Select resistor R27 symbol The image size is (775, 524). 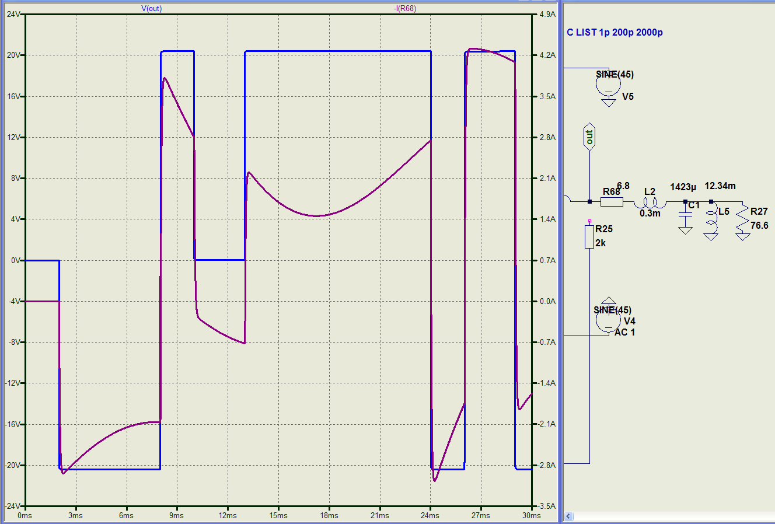(x=742, y=218)
